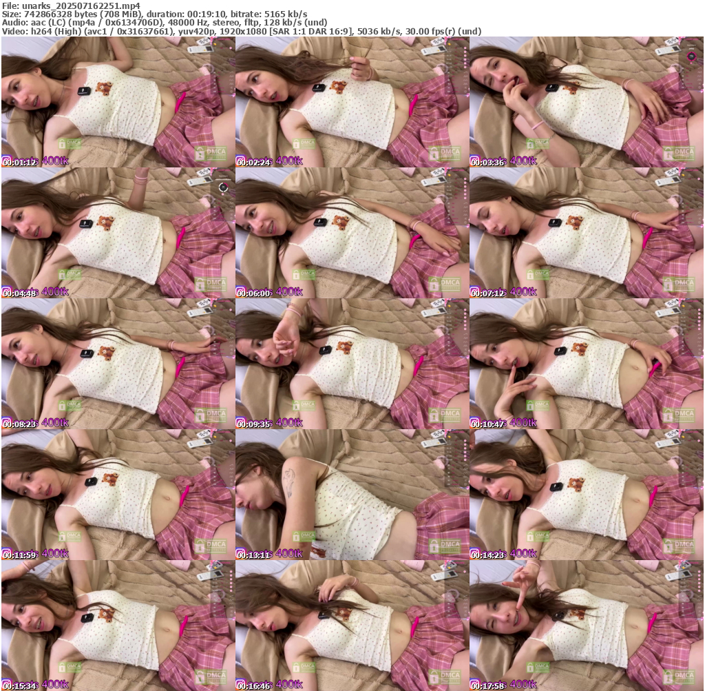Click the 00:04:48 timestamp label
705x691 pixels.
point(21,293)
